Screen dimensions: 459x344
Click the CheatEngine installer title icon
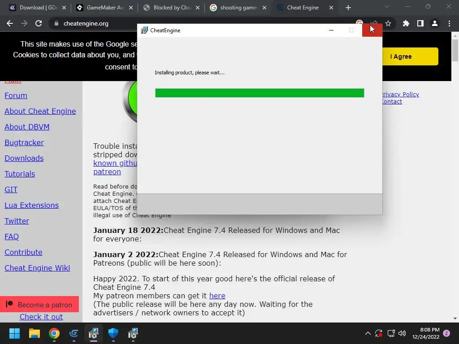point(144,30)
